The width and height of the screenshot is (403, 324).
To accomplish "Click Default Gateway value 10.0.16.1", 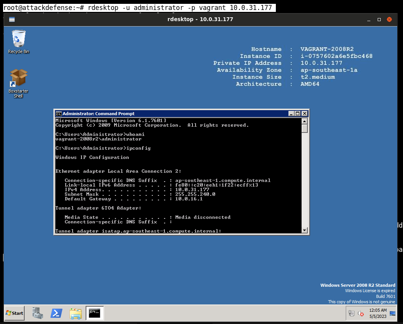I will (x=189, y=199).
